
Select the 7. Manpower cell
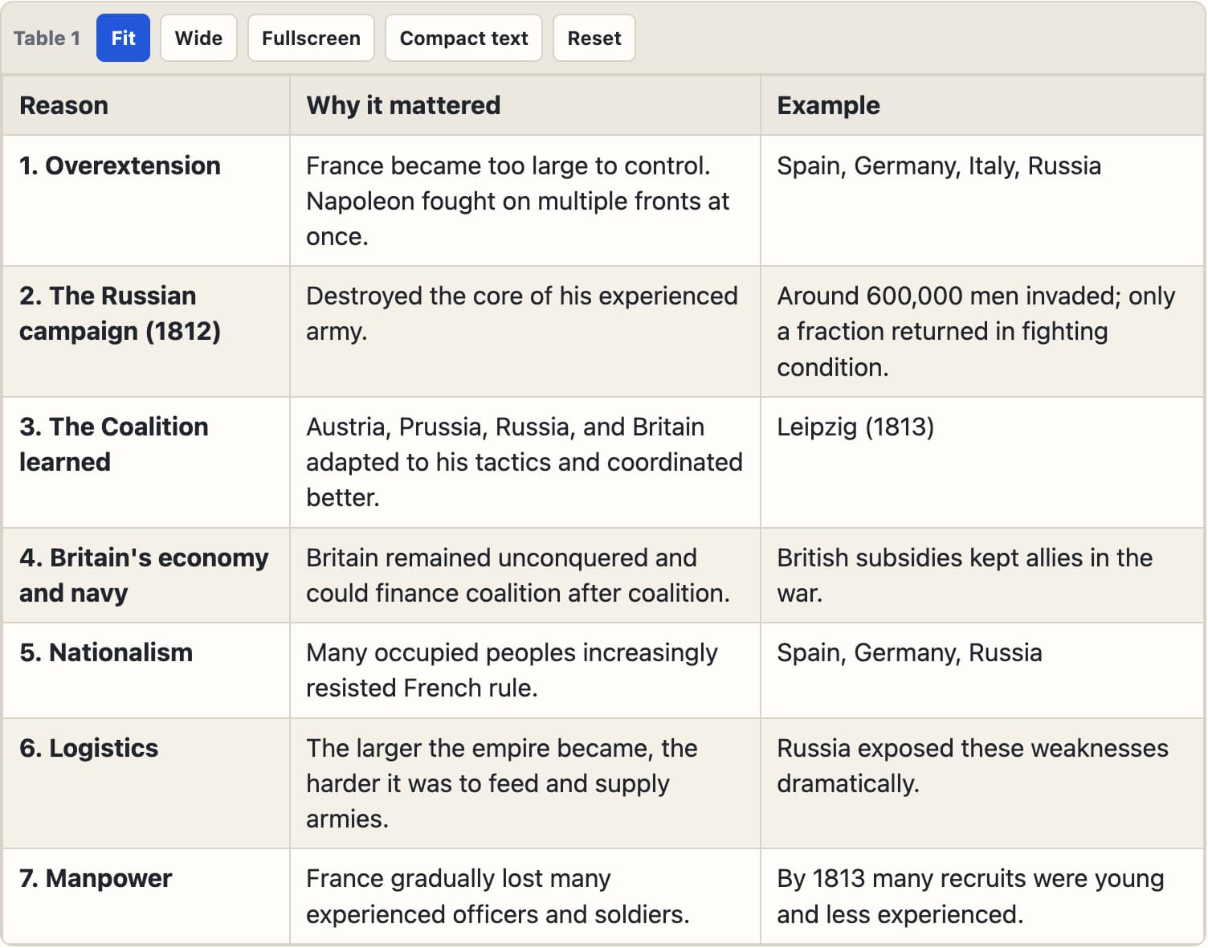[x=145, y=896]
